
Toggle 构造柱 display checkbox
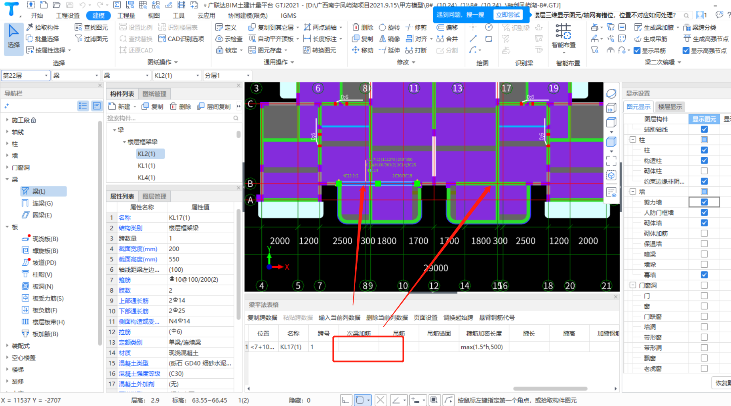[x=704, y=160]
